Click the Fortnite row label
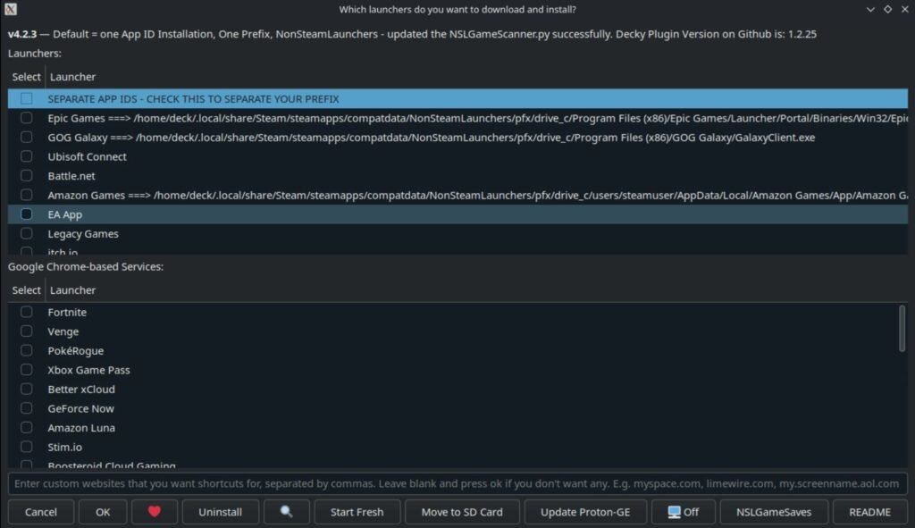 point(67,312)
